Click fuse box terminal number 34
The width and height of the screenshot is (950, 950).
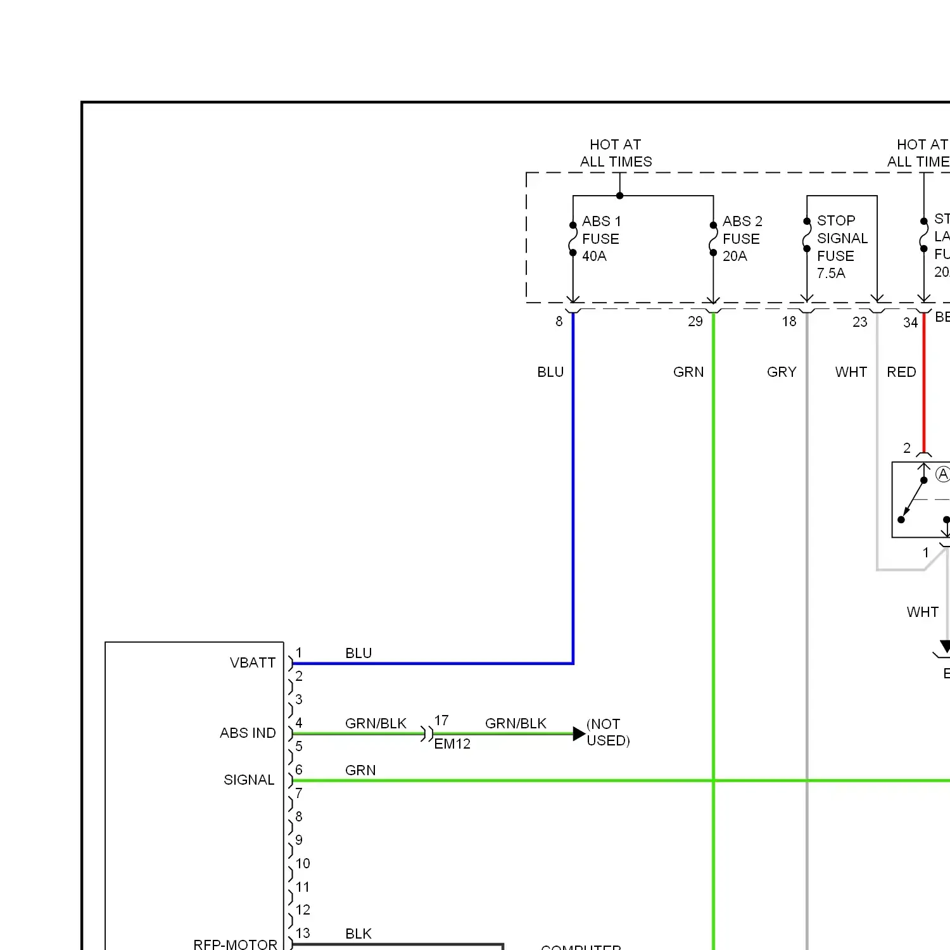pos(910,323)
